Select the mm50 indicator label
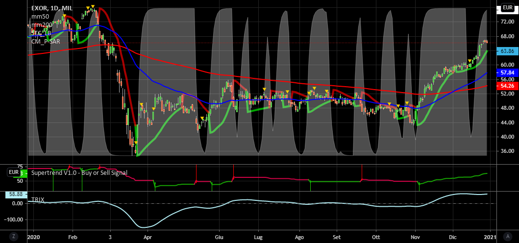This screenshot has width=519, height=243. click(40, 17)
